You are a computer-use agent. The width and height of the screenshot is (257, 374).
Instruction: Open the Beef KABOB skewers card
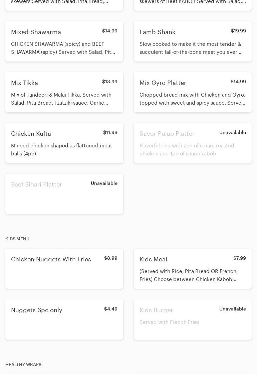tap(193, 4)
